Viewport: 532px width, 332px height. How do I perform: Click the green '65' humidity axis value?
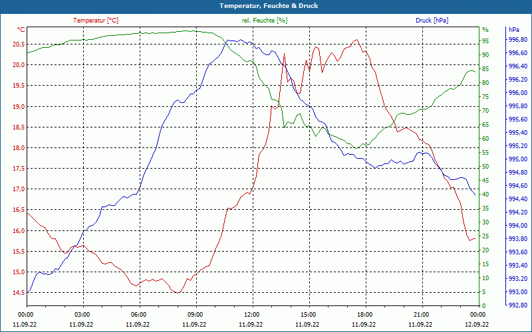point(485,124)
